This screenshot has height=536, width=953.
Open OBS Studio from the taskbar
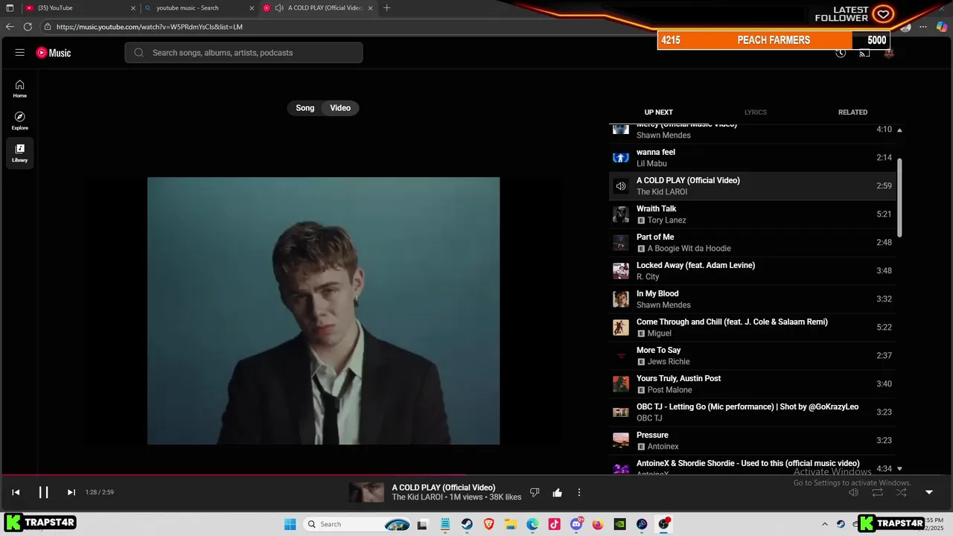pos(663,524)
